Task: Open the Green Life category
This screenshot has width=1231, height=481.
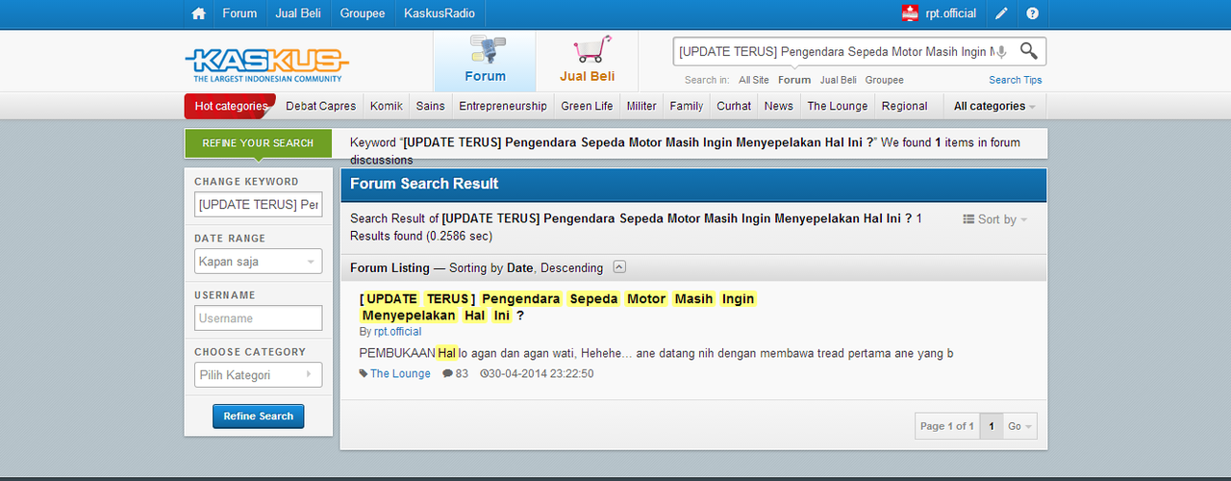Action: pyautogui.click(x=587, y=106)
